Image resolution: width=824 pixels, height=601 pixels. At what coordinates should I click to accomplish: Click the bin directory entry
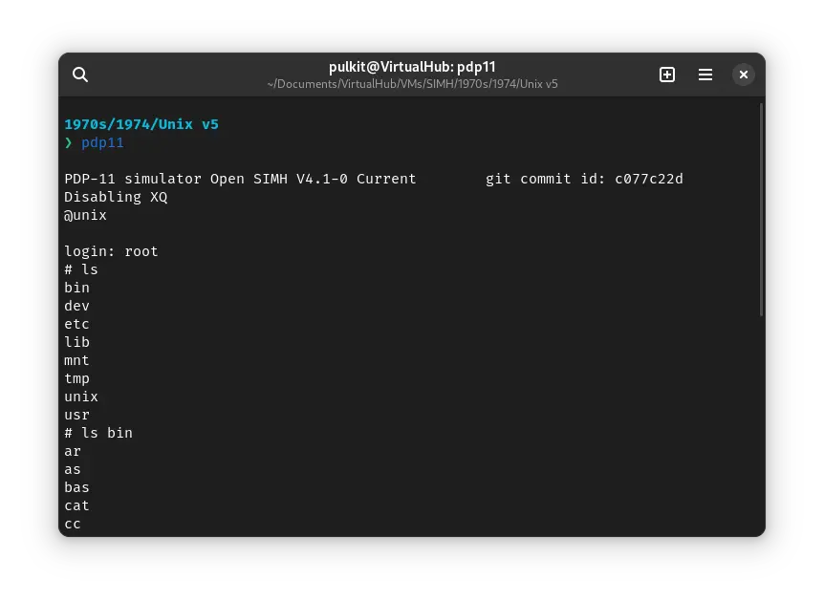[x=76, y=288]
